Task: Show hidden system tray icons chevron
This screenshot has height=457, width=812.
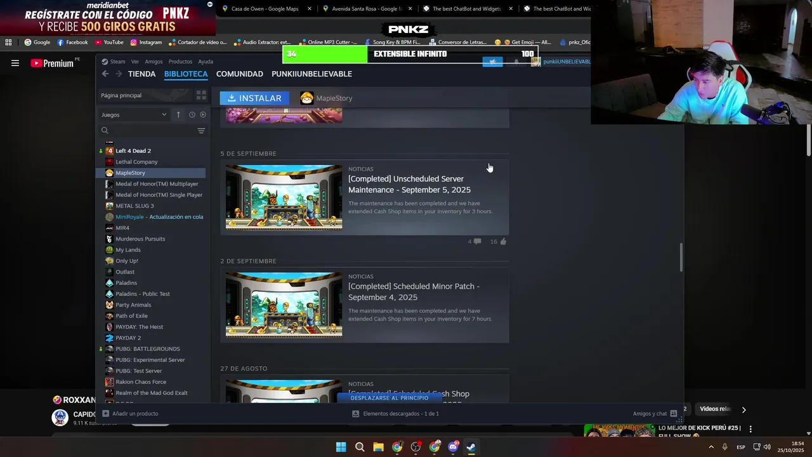Action: pyautogui.click(x=710, y=447)
